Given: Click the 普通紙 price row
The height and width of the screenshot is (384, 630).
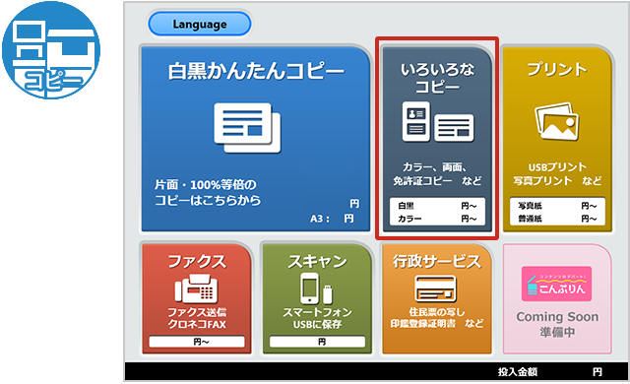Looking at the screenshot, I should pos(557,219).
